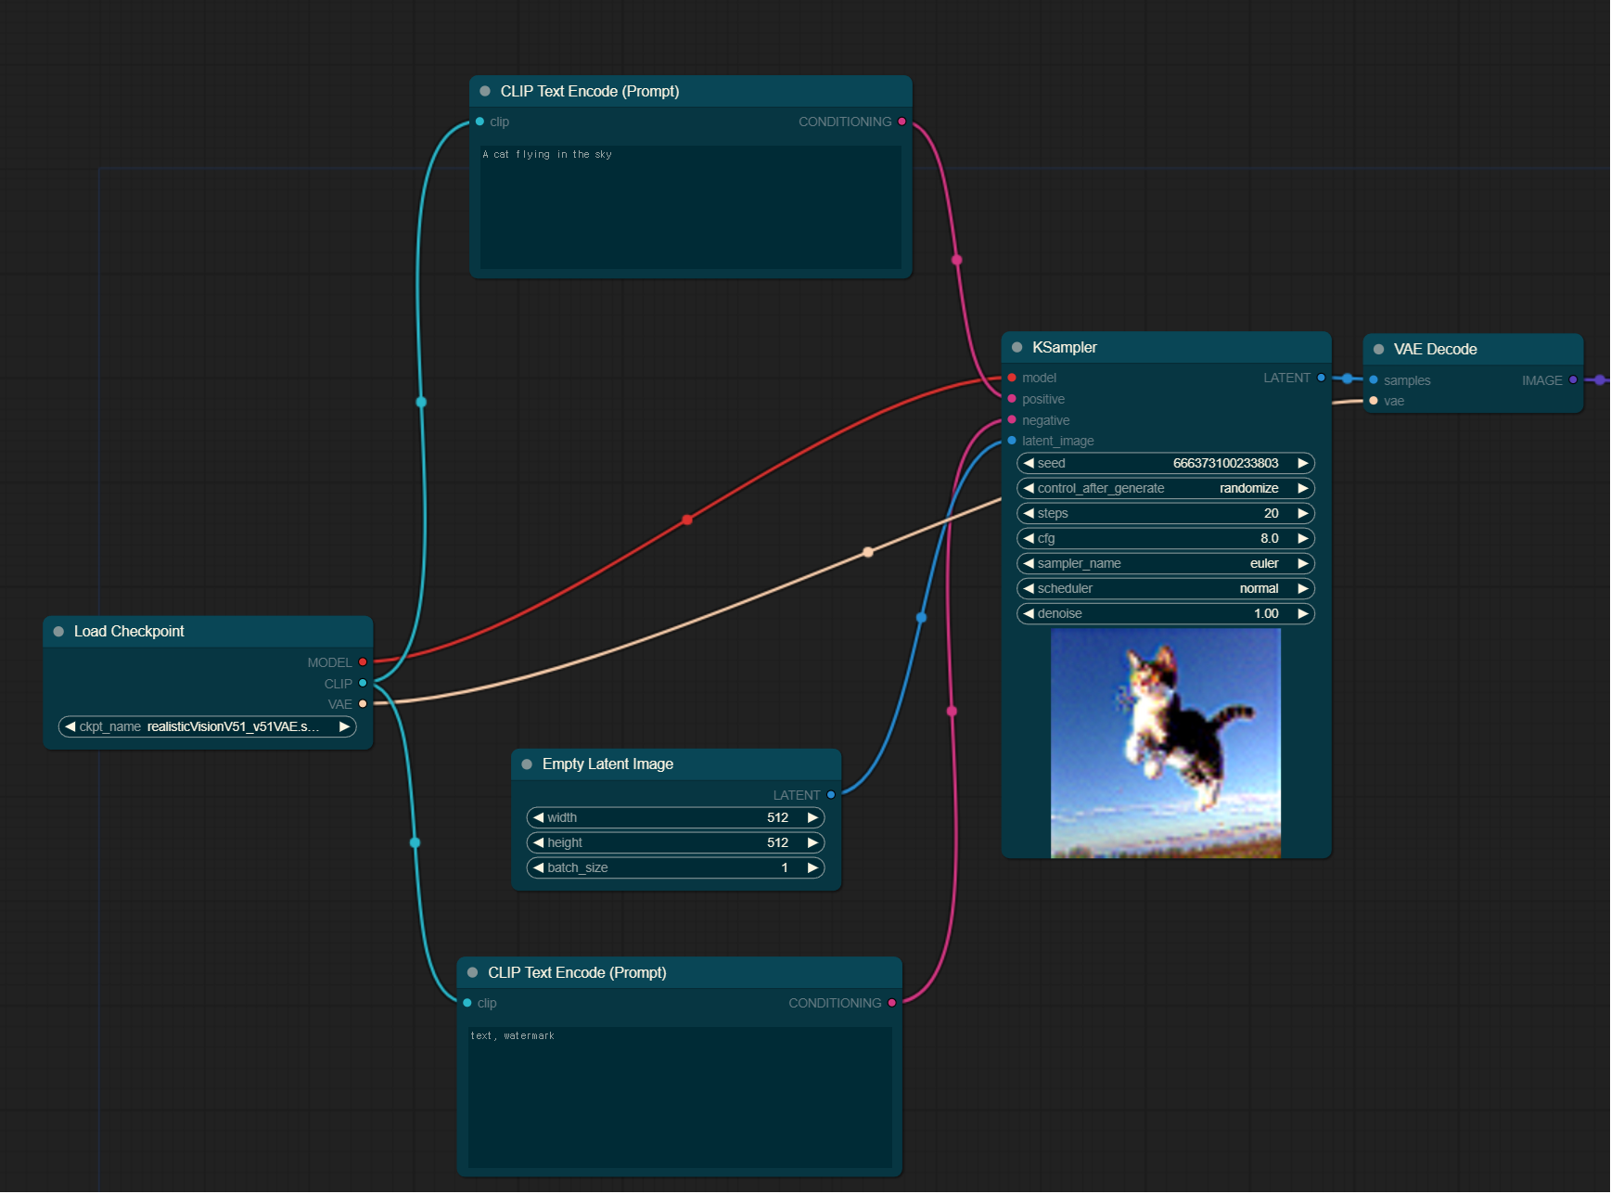This screenshot has height=1194, width=1611.
Task: Click the positive input port on KSampler
Action: 1012,399
